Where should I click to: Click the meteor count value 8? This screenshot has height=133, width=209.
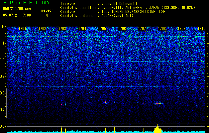[x=47, y=15]
